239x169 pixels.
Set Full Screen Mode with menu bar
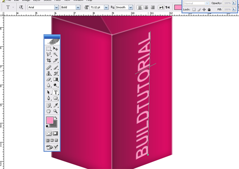tap(52, 140)
